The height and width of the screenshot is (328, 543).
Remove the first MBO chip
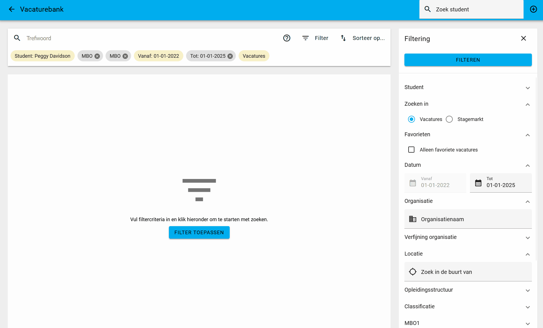[97, 56]
